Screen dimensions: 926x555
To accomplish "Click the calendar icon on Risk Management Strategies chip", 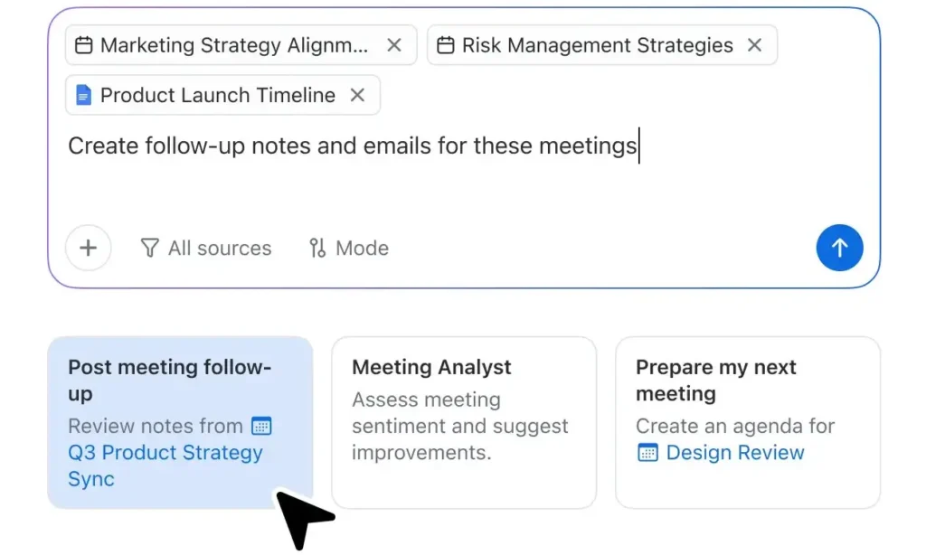I will coord(444,44).
